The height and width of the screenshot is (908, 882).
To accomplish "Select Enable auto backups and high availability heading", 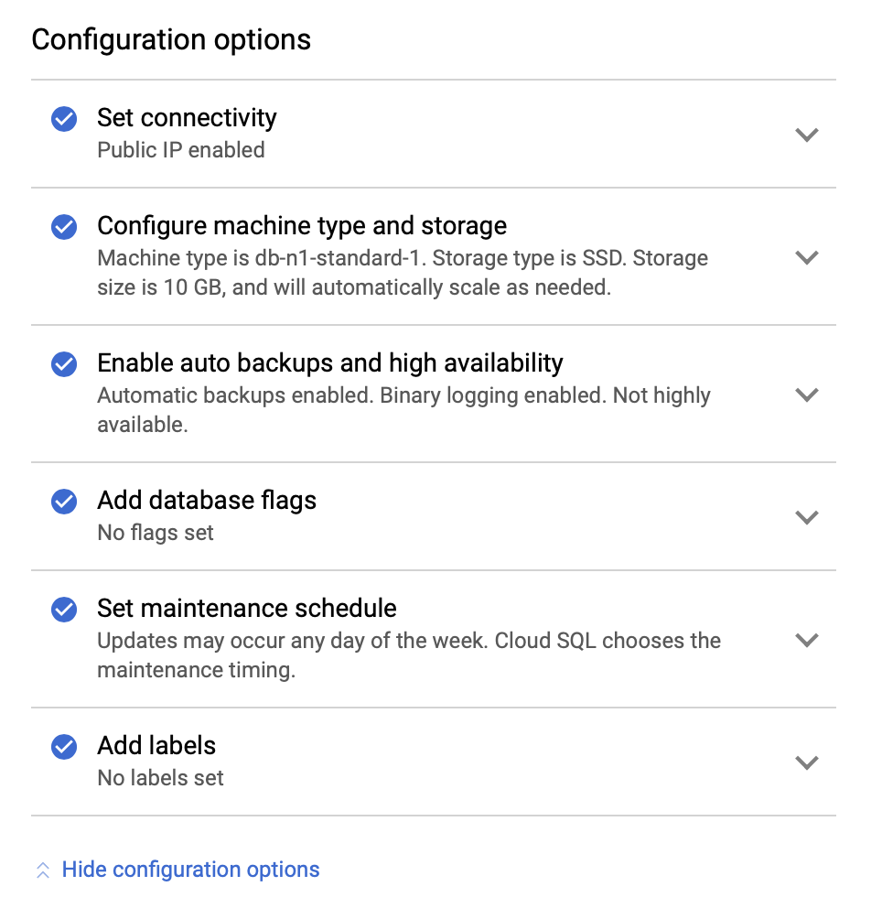I will click(330, 363).
